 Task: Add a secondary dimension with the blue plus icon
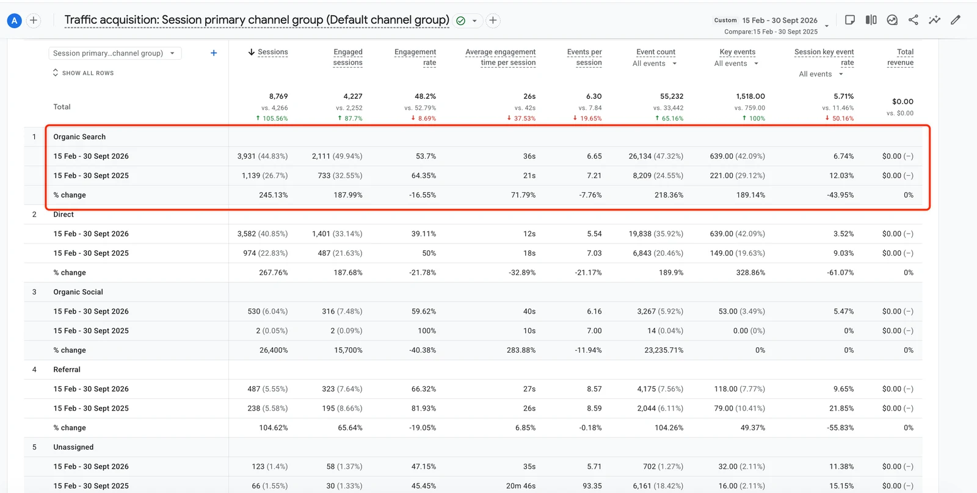[x=214, y=53]
